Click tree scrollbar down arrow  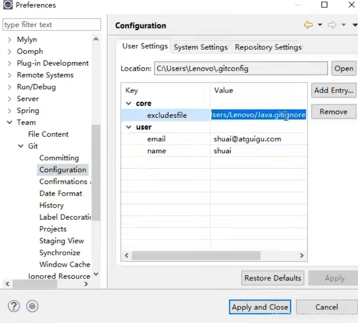[x=96, y=274]
